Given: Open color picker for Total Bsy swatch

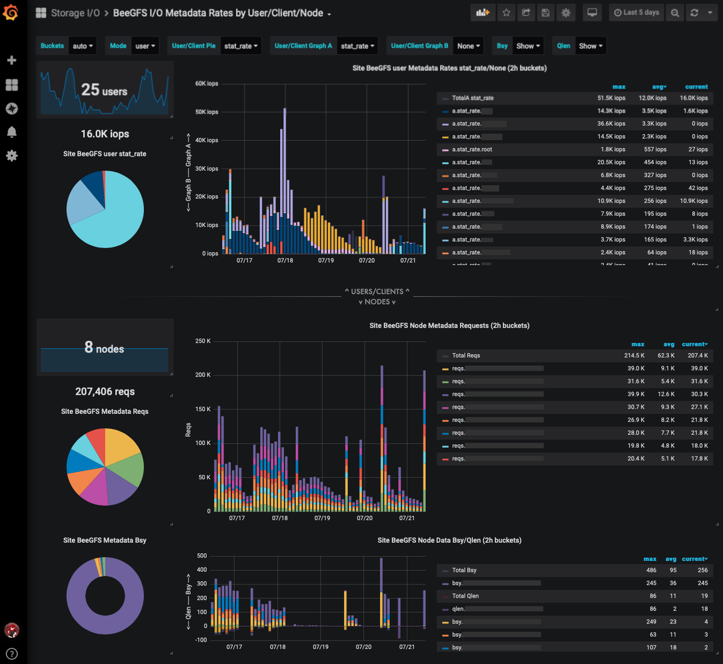Looking at the screenshot, I should (x=445, y=571).
